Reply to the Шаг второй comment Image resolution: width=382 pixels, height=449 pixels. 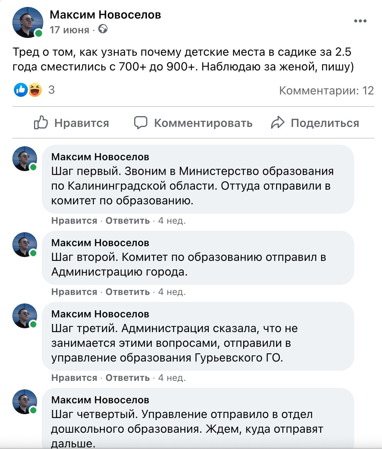(128, 292)
